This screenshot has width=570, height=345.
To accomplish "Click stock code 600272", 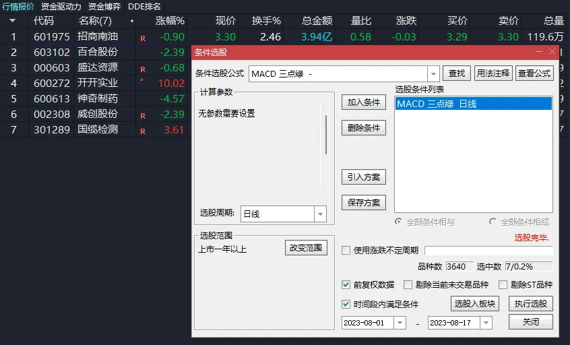I will (52, 84).
